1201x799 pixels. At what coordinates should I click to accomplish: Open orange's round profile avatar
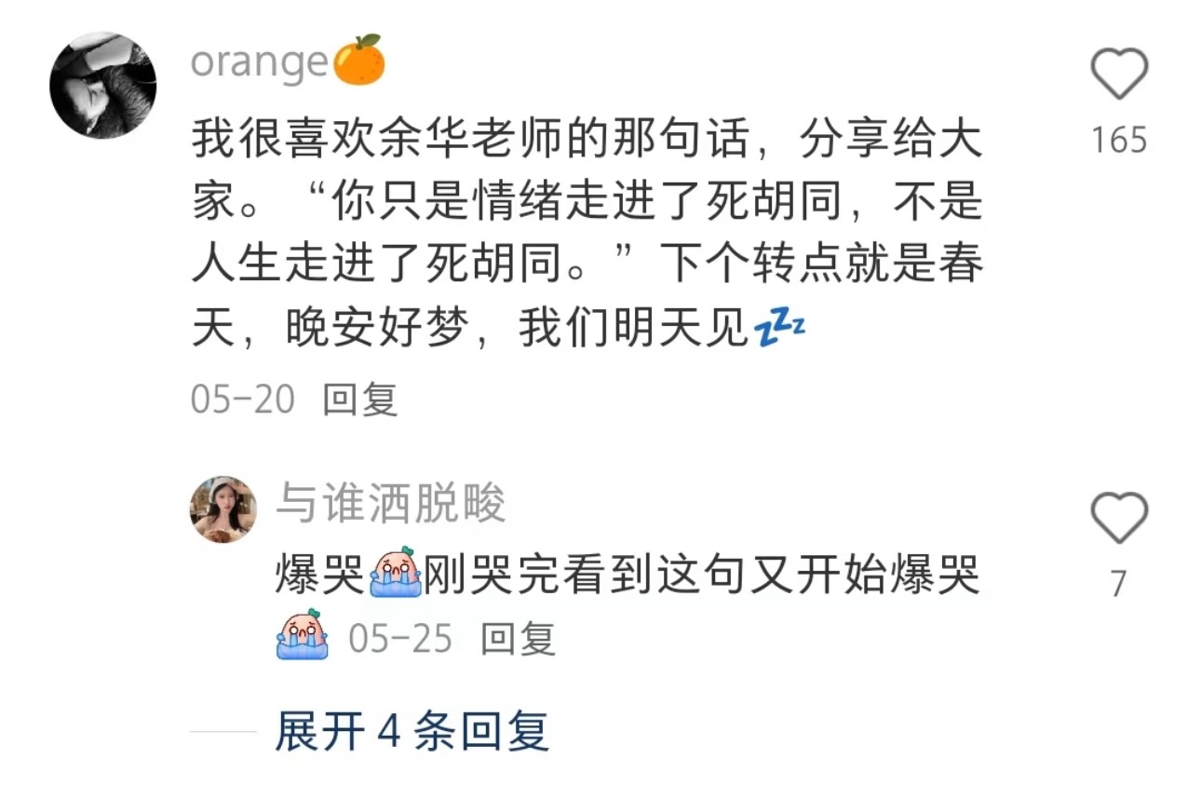point(102,86)
